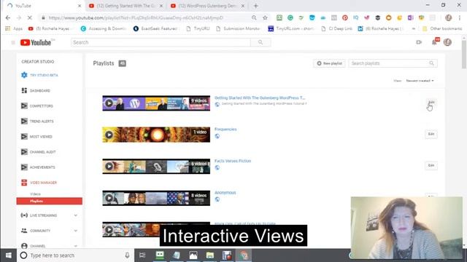Open the Getting Started With The Gutenberg playlist link
Viewport: 467px width, 262px height.
click(260, 98)
